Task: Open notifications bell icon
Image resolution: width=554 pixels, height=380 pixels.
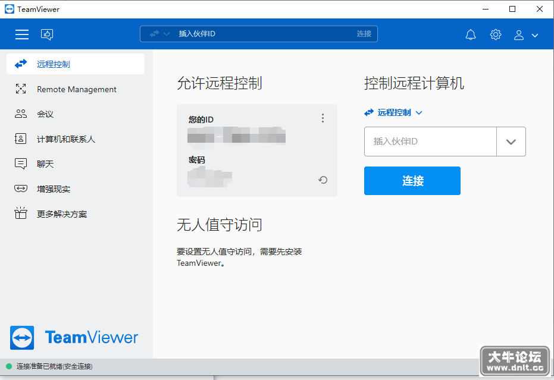Action: [471, 34]
